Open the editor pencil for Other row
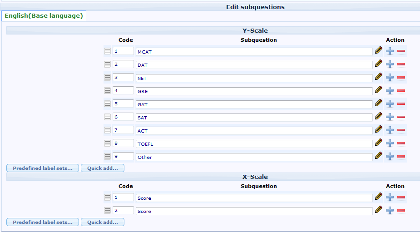 click(379, 156)
